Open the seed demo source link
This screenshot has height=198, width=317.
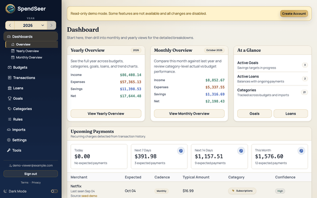point(89,196)
